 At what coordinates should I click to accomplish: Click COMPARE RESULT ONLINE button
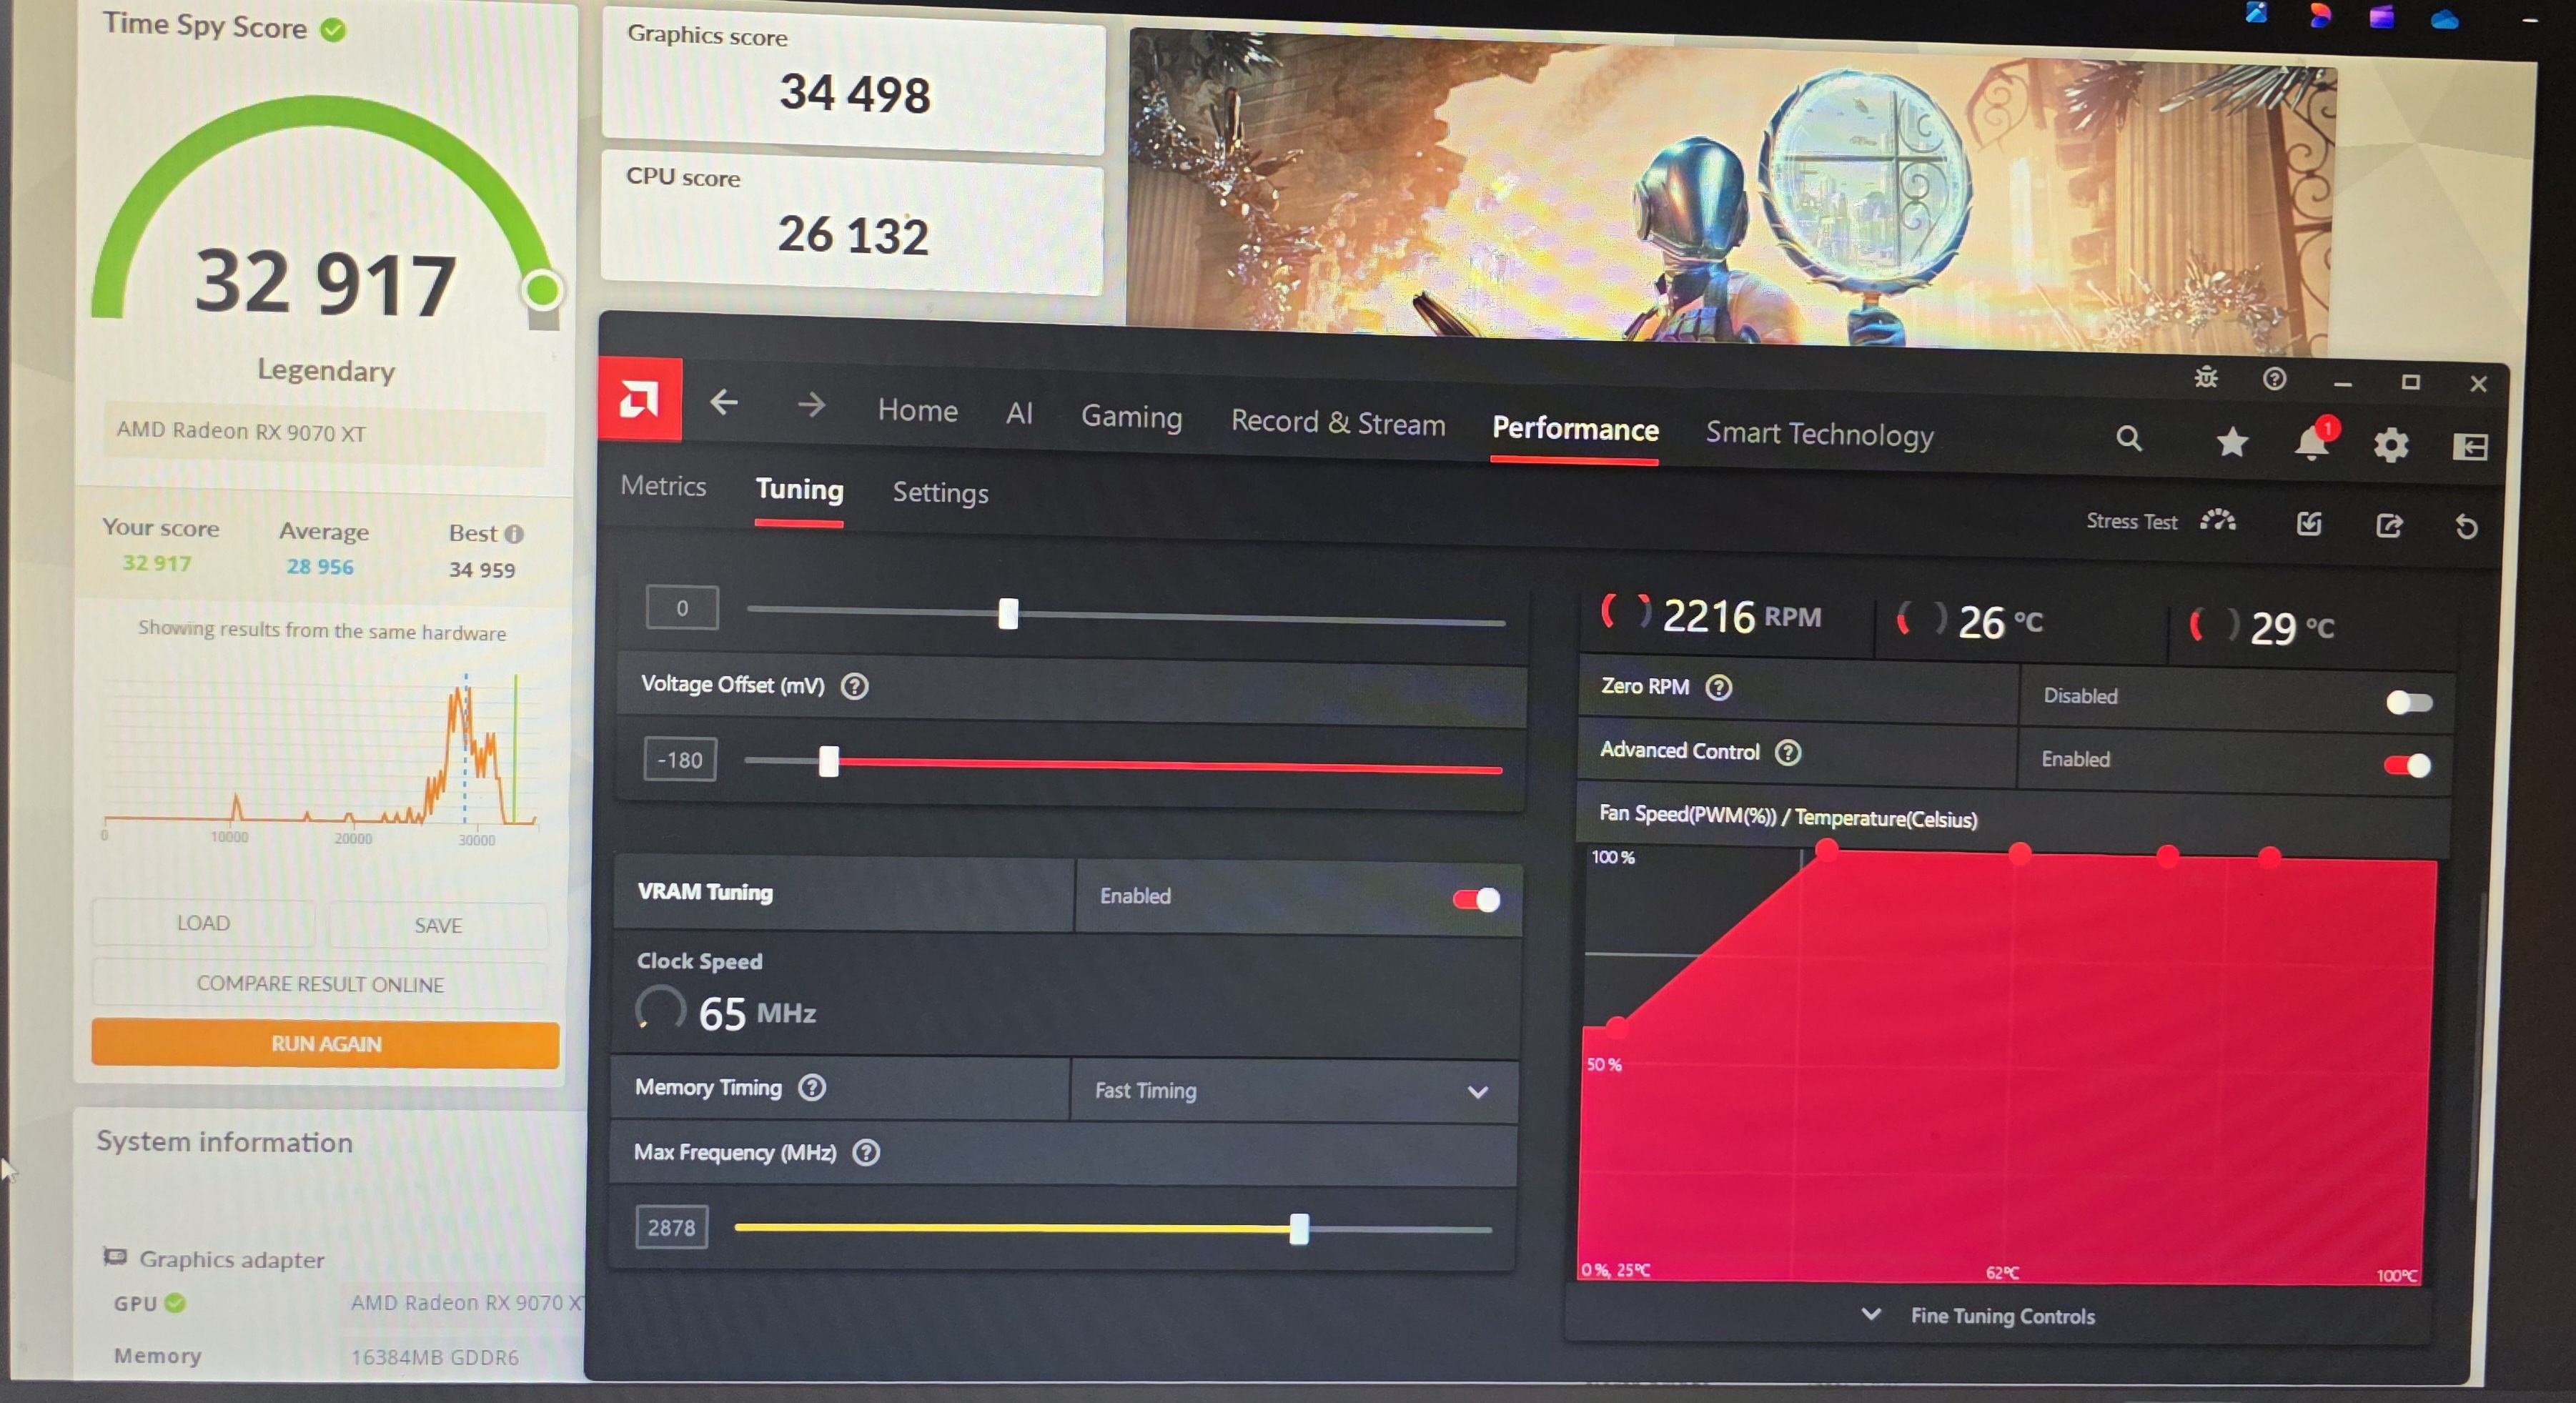tap(320, 984)
